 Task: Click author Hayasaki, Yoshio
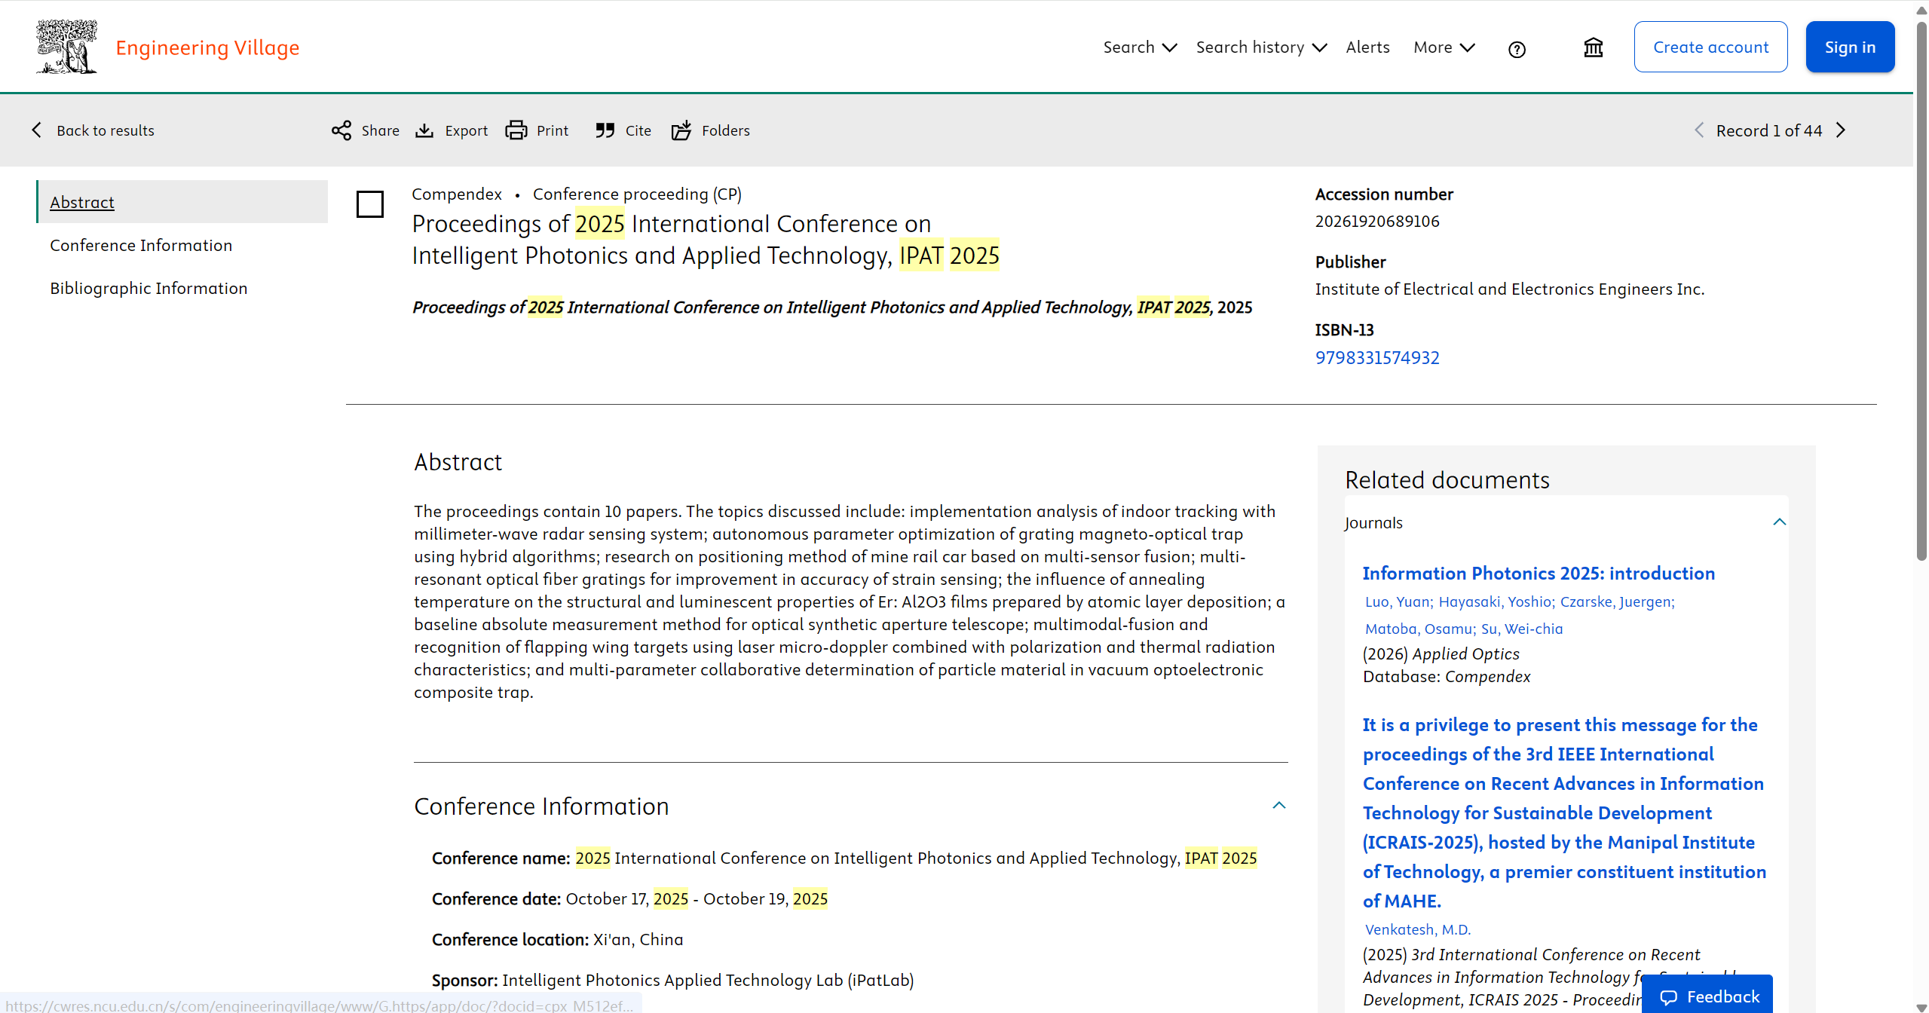(x=1496, y=601)
